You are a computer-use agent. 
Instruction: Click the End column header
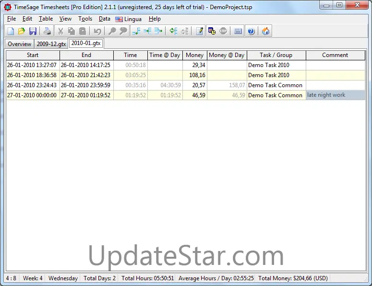(x=86, y=55)
